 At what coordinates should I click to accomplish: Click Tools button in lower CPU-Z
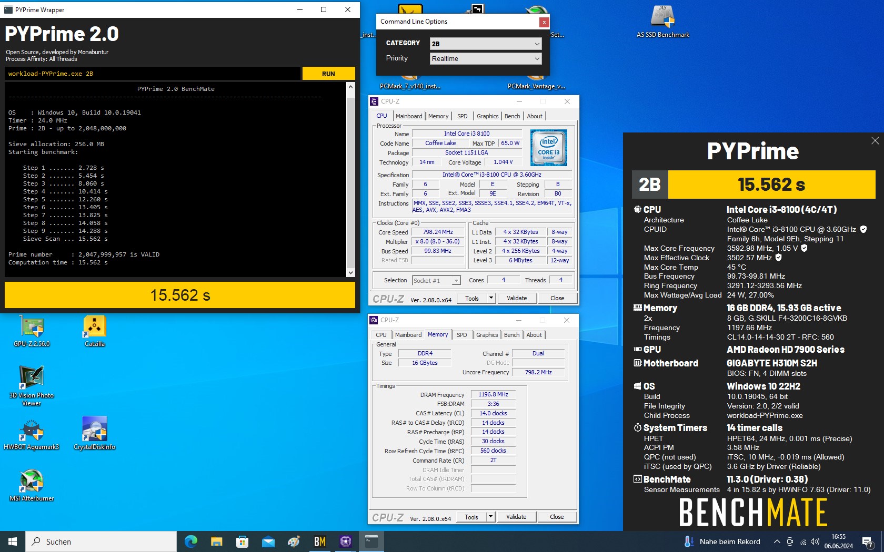click(x=471, y=517)
